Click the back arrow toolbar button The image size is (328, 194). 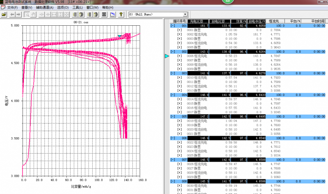tap(12, 14)
